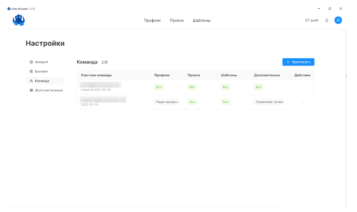
Task: Click the master member's Профили Все tag
Action: click(x=159, y=87)
